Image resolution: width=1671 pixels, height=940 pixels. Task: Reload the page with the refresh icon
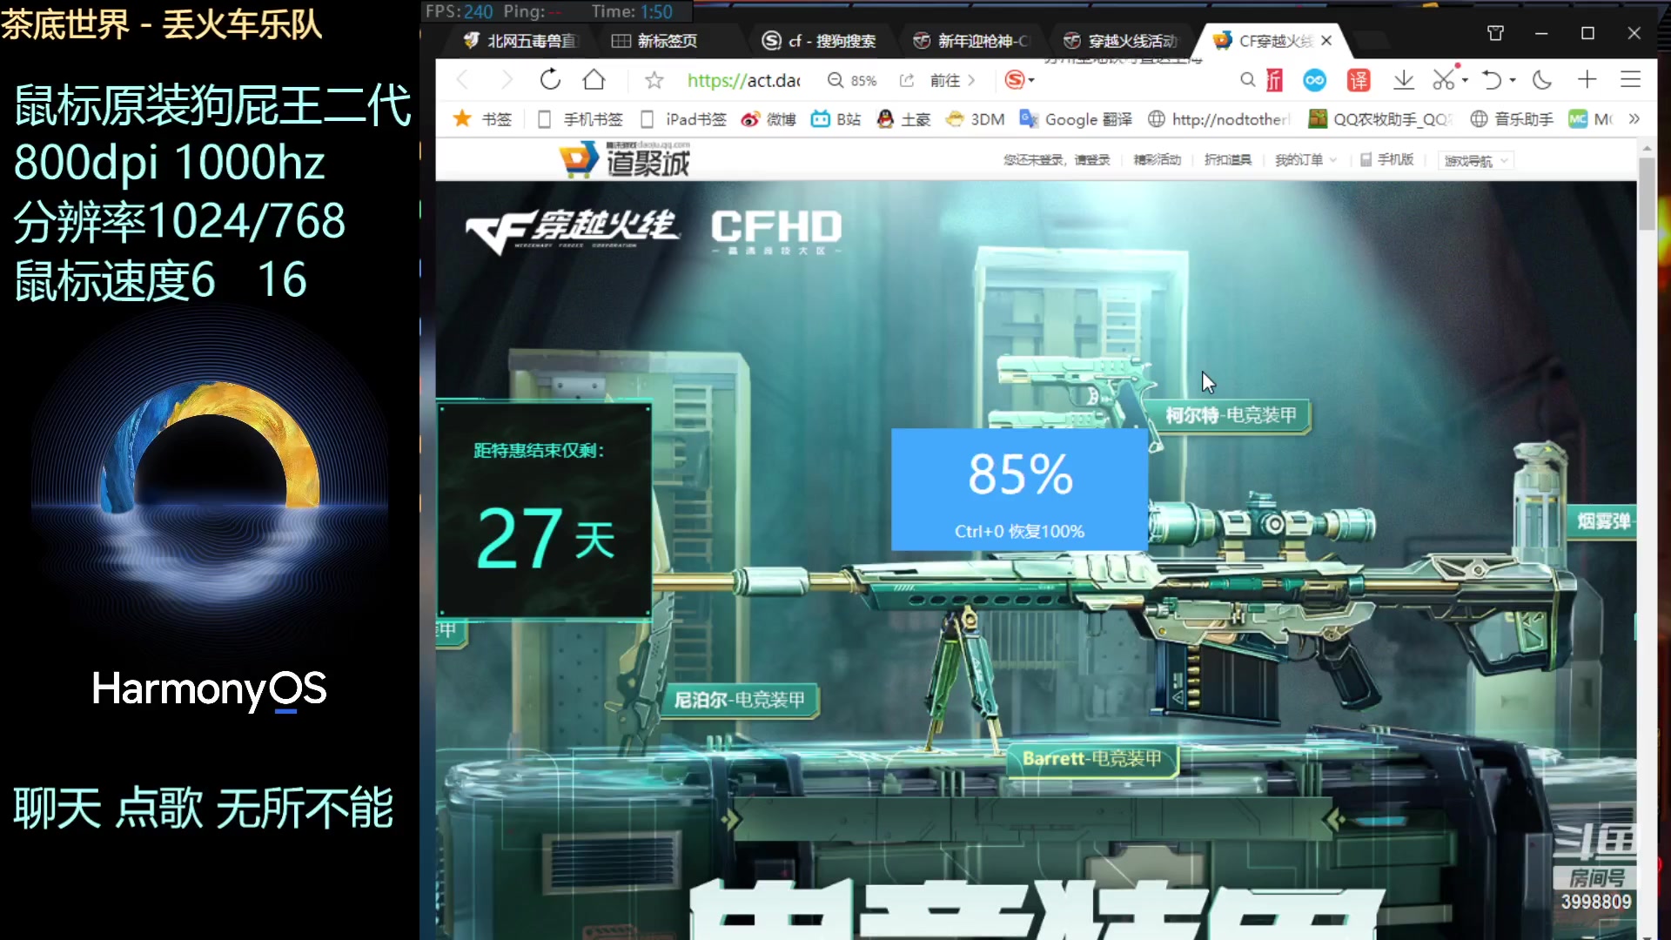[x=550, y=80]
